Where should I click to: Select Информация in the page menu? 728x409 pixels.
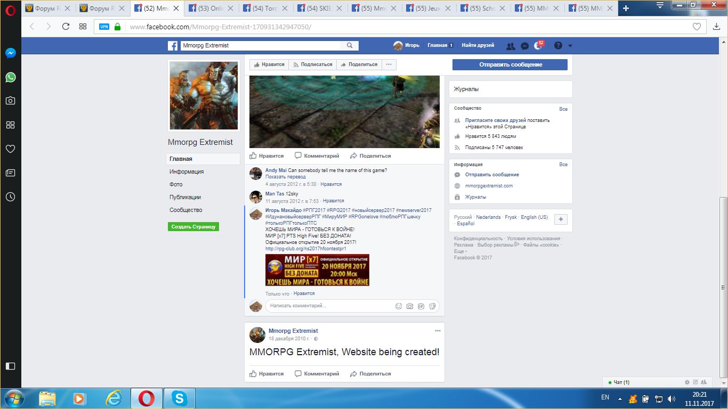pos(187,171)
